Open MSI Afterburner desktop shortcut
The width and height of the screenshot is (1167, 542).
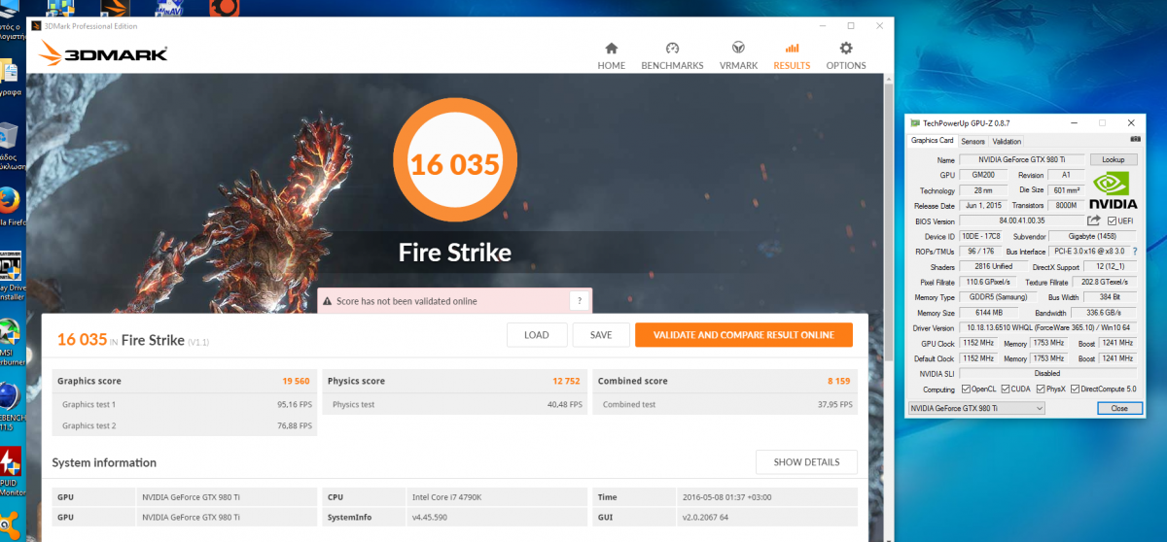click(10, 338)
